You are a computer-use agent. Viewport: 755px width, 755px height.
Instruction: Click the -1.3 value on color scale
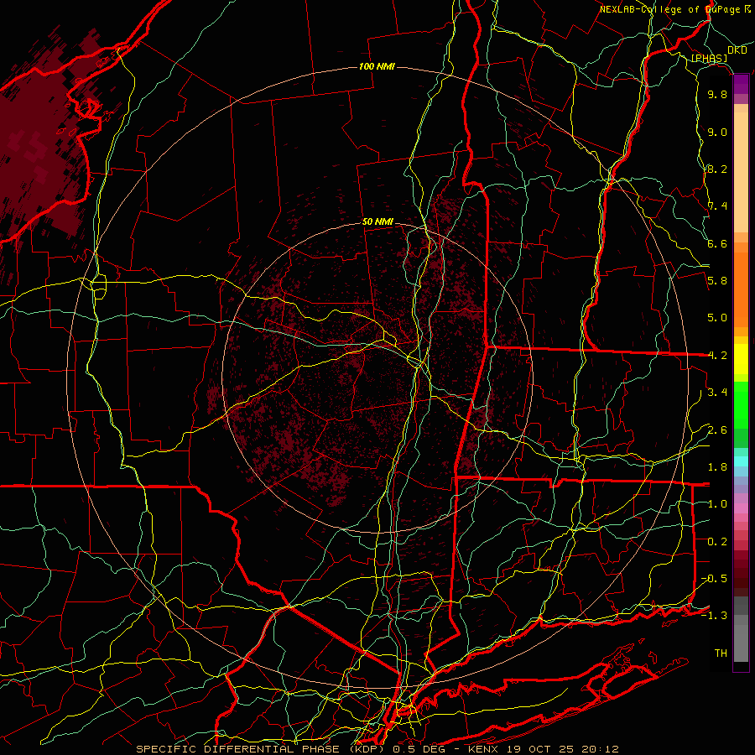pos(714,616)
